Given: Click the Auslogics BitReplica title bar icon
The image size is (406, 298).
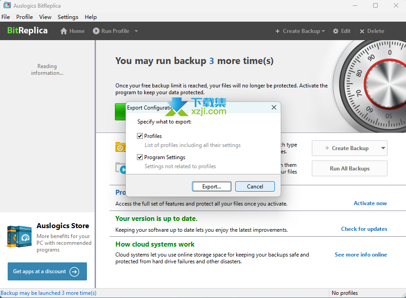Looking at the screenshot, I should (x=7, y=5).
